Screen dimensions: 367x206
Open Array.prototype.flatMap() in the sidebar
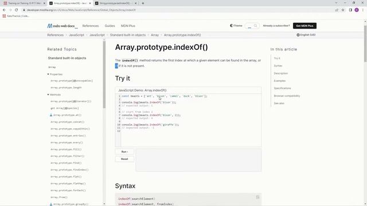pos(68,184)
